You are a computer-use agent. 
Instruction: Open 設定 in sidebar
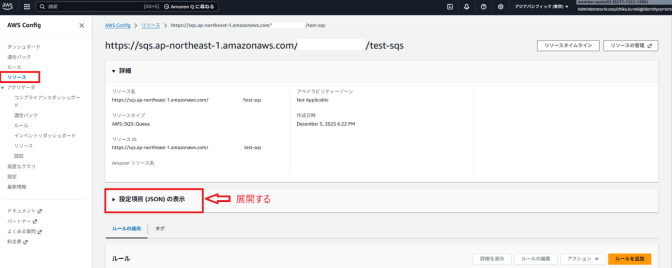click(12, 176)
